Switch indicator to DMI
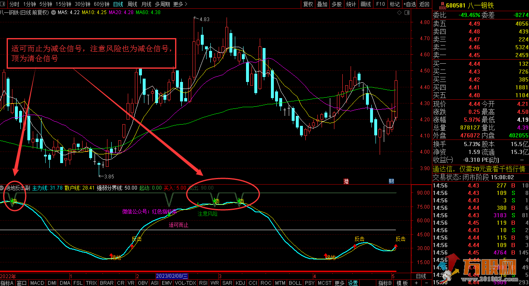 pyautogui.click(x=52, y=283)
